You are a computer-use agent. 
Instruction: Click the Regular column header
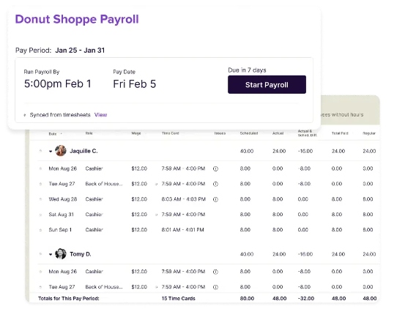pyautogui.click(x=369, y=133)
